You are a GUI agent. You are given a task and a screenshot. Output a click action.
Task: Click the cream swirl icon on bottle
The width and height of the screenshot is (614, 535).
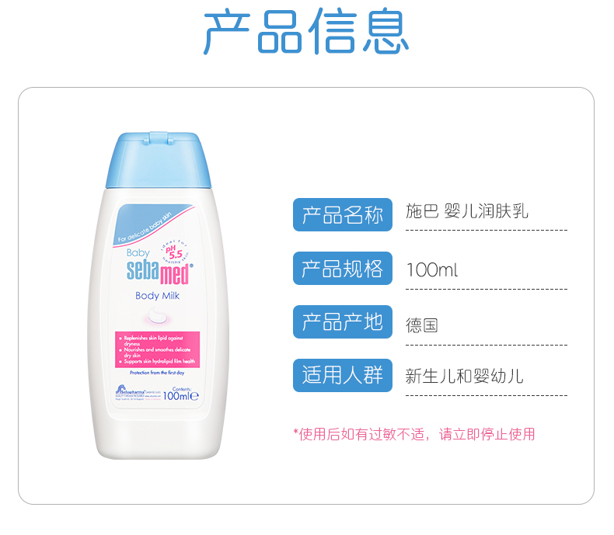(x=158, y=315)
